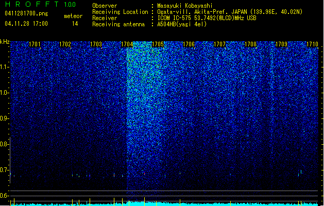Click the 1710 time marker
Viewport: 324px width, 206px height.
pyautogui.click(x=313, y=44)
